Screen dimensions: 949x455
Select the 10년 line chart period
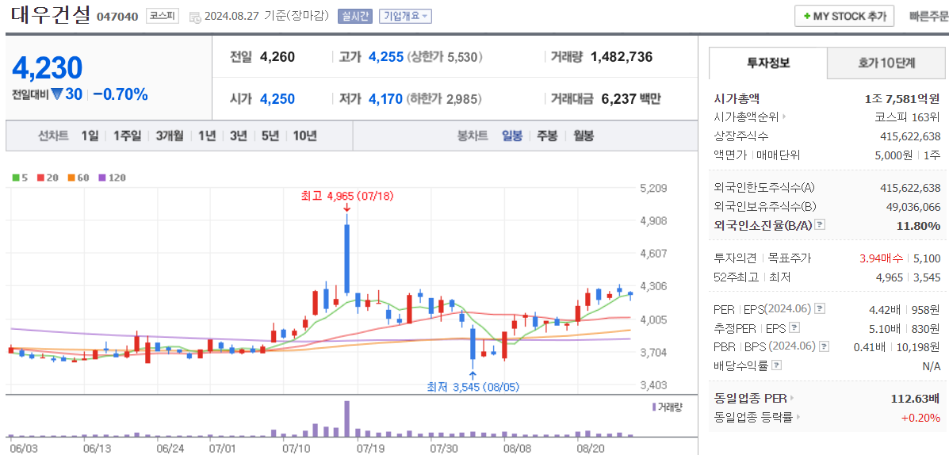304,136
